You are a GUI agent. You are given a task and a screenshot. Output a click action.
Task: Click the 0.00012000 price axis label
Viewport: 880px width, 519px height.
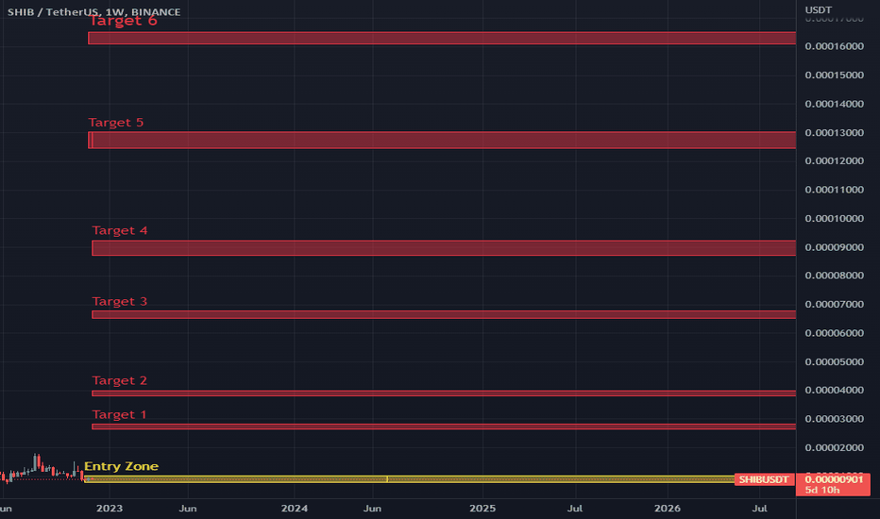click(834, 161)
